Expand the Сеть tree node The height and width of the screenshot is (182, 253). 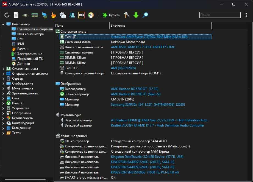coord(3,99)
